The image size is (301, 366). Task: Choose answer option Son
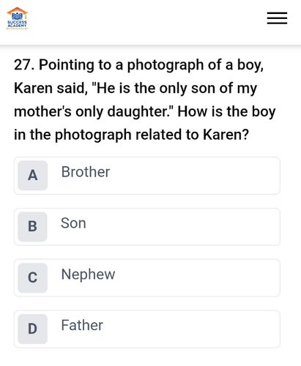[x=147, y=227]
